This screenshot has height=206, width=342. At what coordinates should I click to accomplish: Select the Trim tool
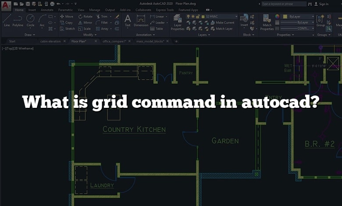pyautogui.click(x=102, y=16)
